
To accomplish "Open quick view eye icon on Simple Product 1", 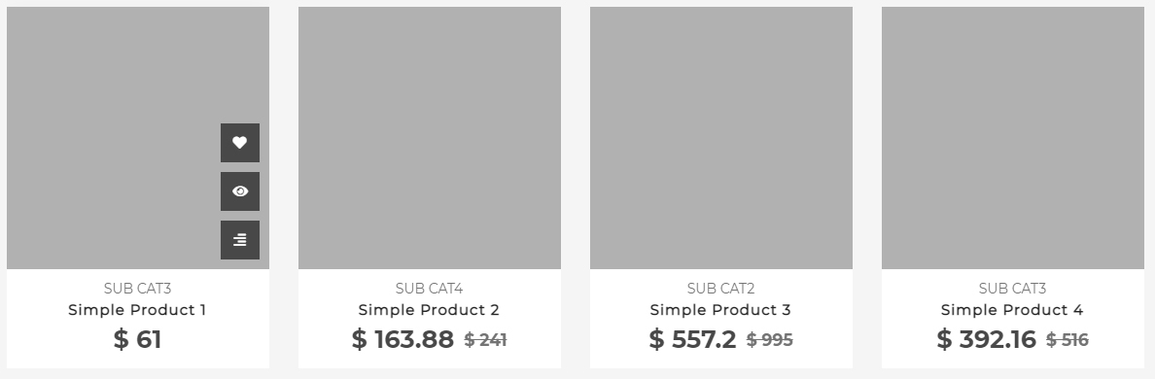I will [x=239, y=191].
